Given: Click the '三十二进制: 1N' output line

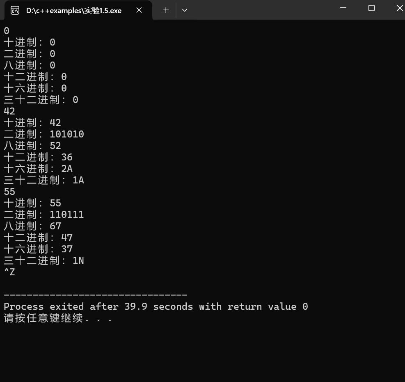Looking at the screenshot, I should point(44,261).
